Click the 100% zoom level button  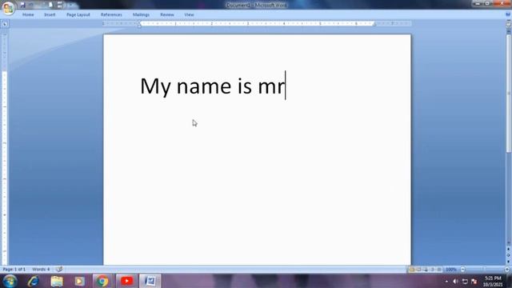pos(451,270)
